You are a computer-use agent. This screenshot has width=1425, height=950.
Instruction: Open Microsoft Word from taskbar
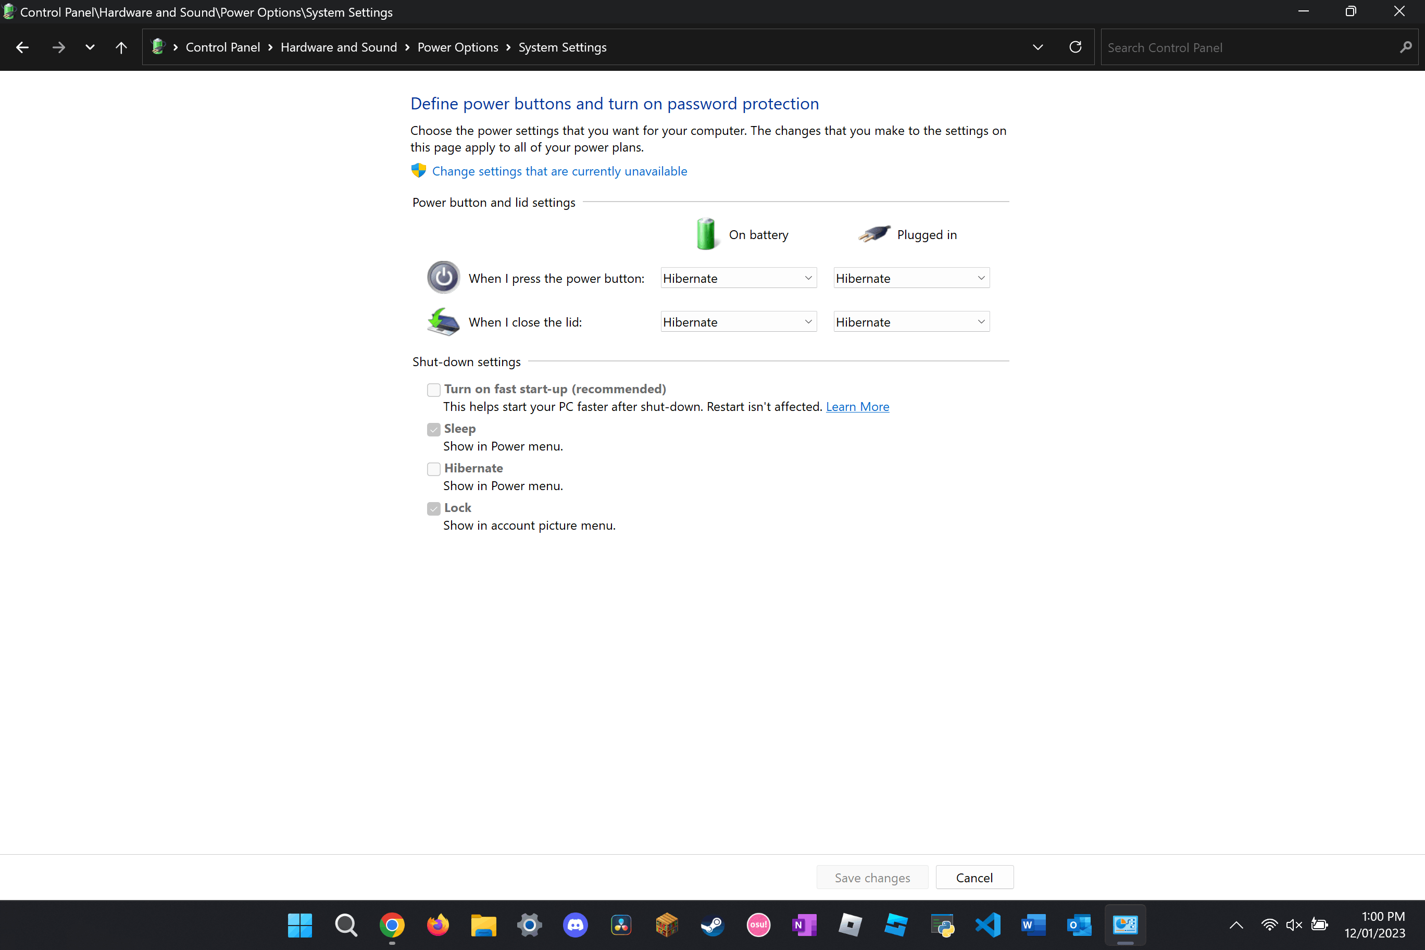(x=1034, y=925)
